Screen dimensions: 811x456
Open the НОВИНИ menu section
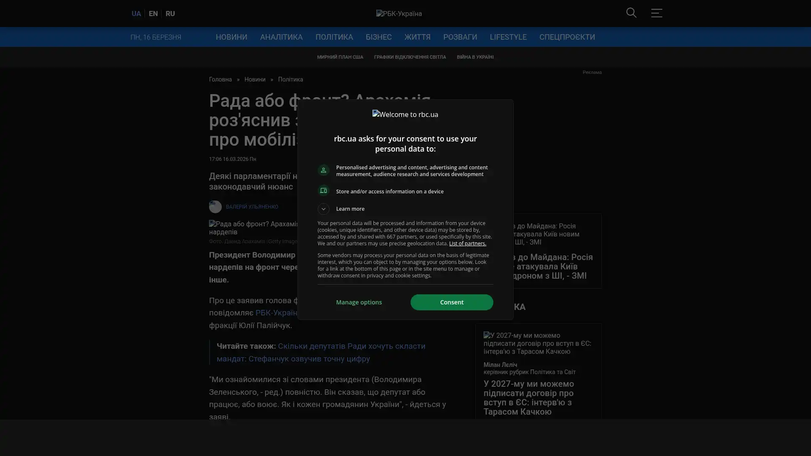point(231,37)
